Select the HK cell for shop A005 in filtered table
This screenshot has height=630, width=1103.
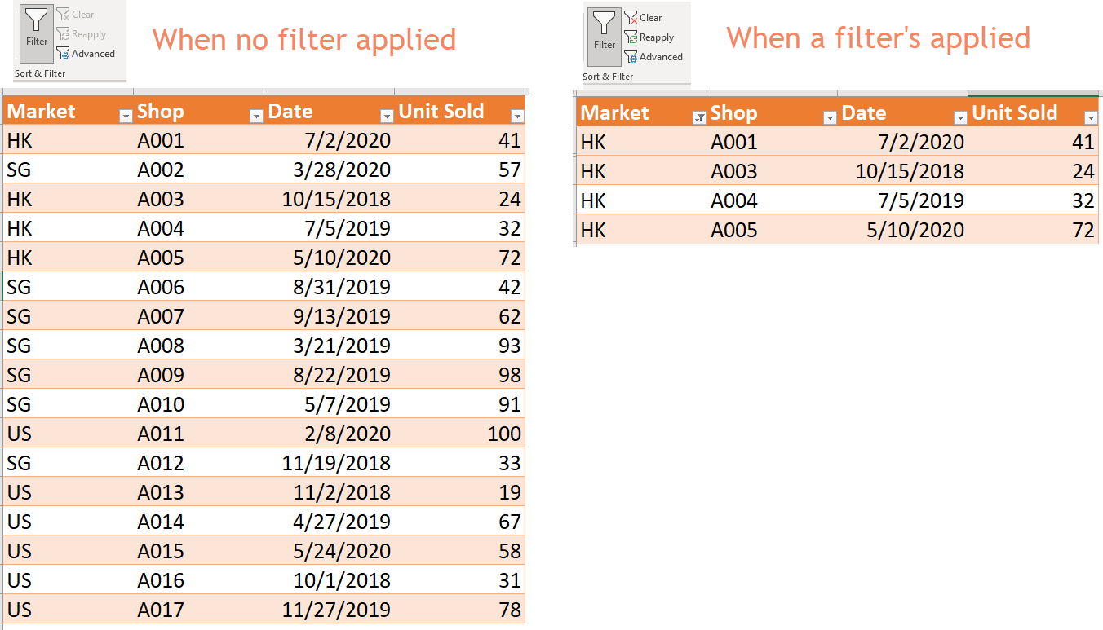[593, 229]
